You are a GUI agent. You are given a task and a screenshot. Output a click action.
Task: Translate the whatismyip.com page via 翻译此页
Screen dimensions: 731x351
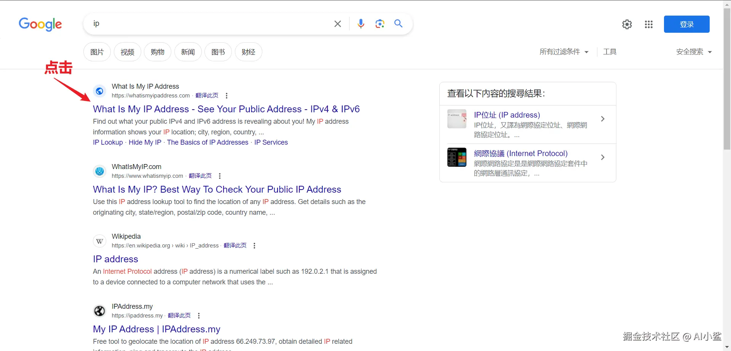200,176
